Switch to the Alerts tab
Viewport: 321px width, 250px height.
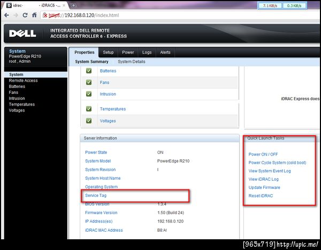pos(165,53)
